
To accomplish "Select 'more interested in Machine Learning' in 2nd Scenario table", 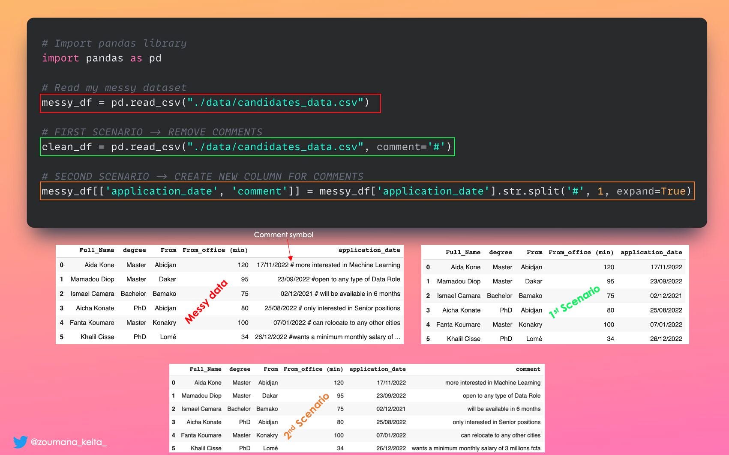I will tap(493, 383).
